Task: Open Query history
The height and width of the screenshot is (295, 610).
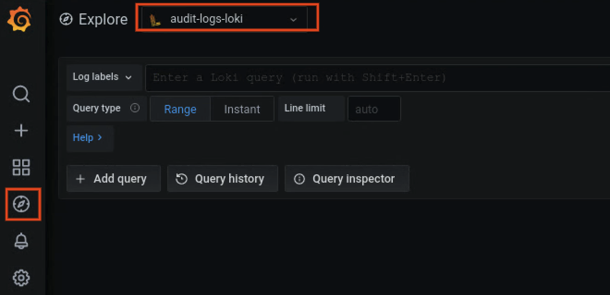Action: (x=222, y=178)
